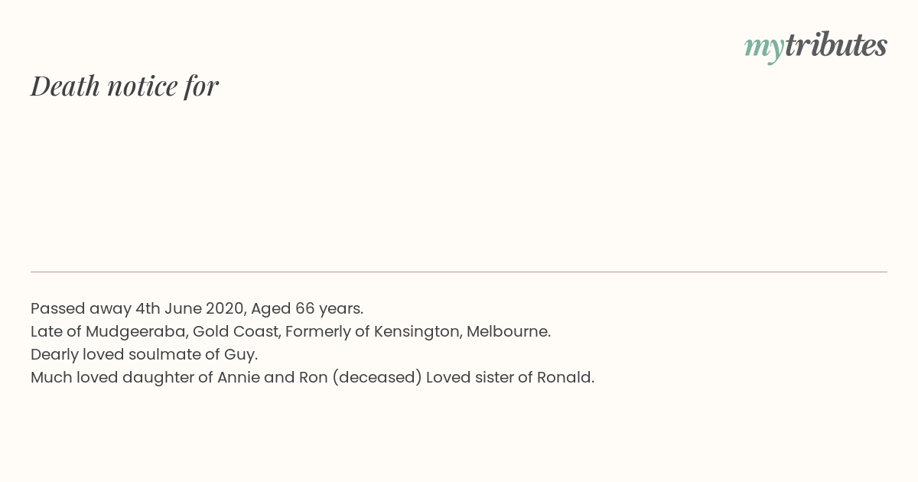Click the "Aged 66 years" text

click(306, 308)
